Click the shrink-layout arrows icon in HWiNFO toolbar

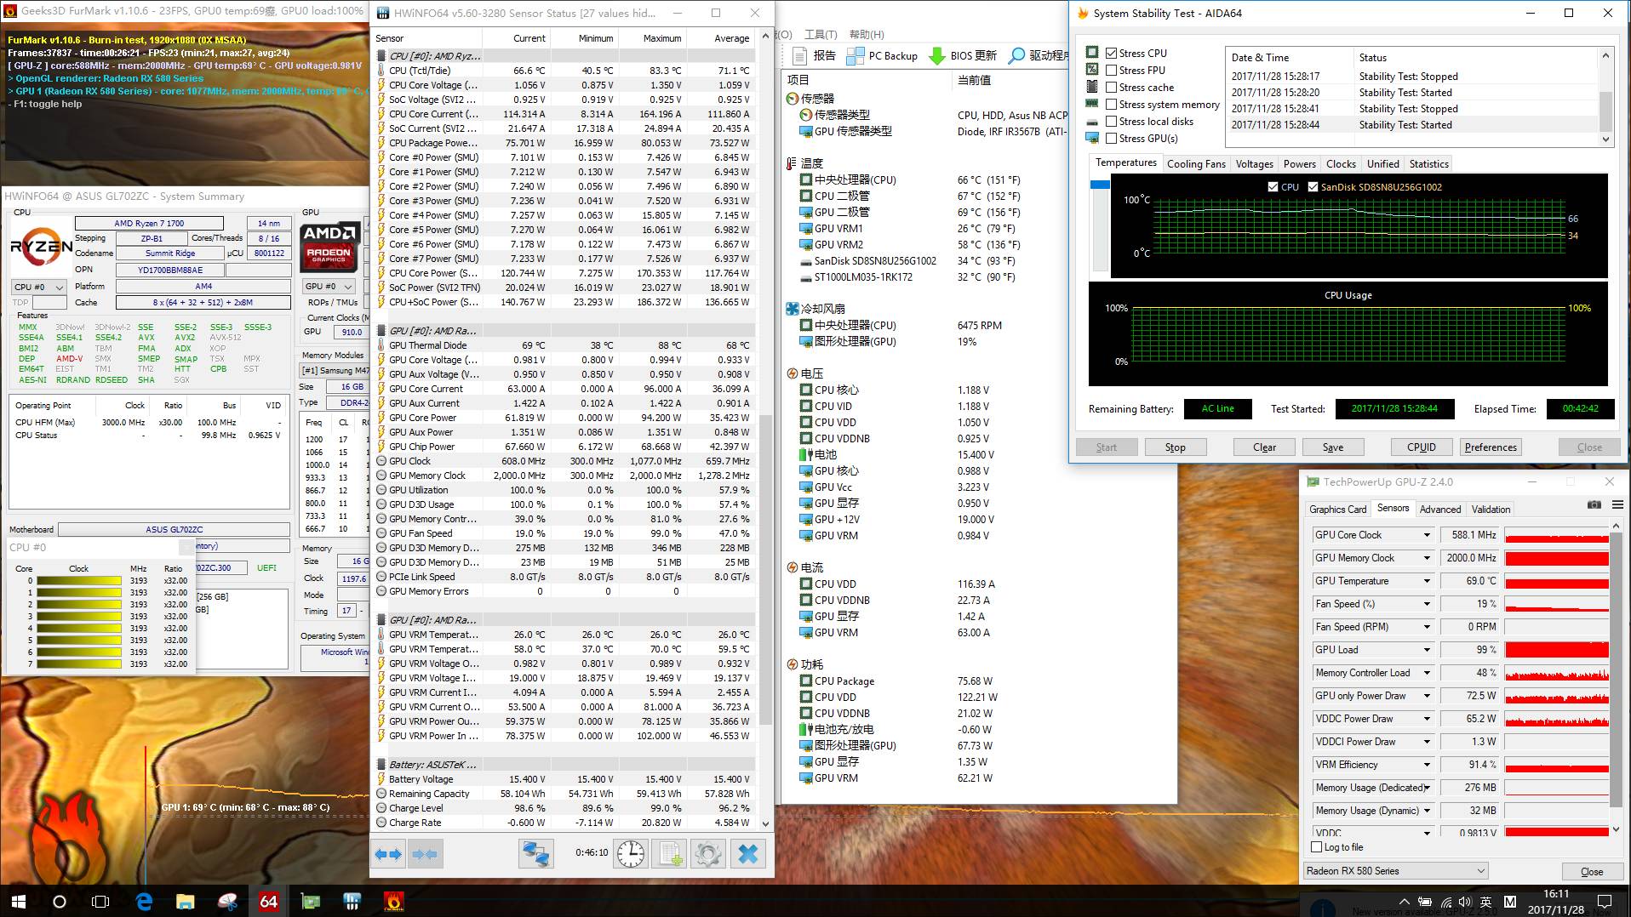click(x=425, y=854)
